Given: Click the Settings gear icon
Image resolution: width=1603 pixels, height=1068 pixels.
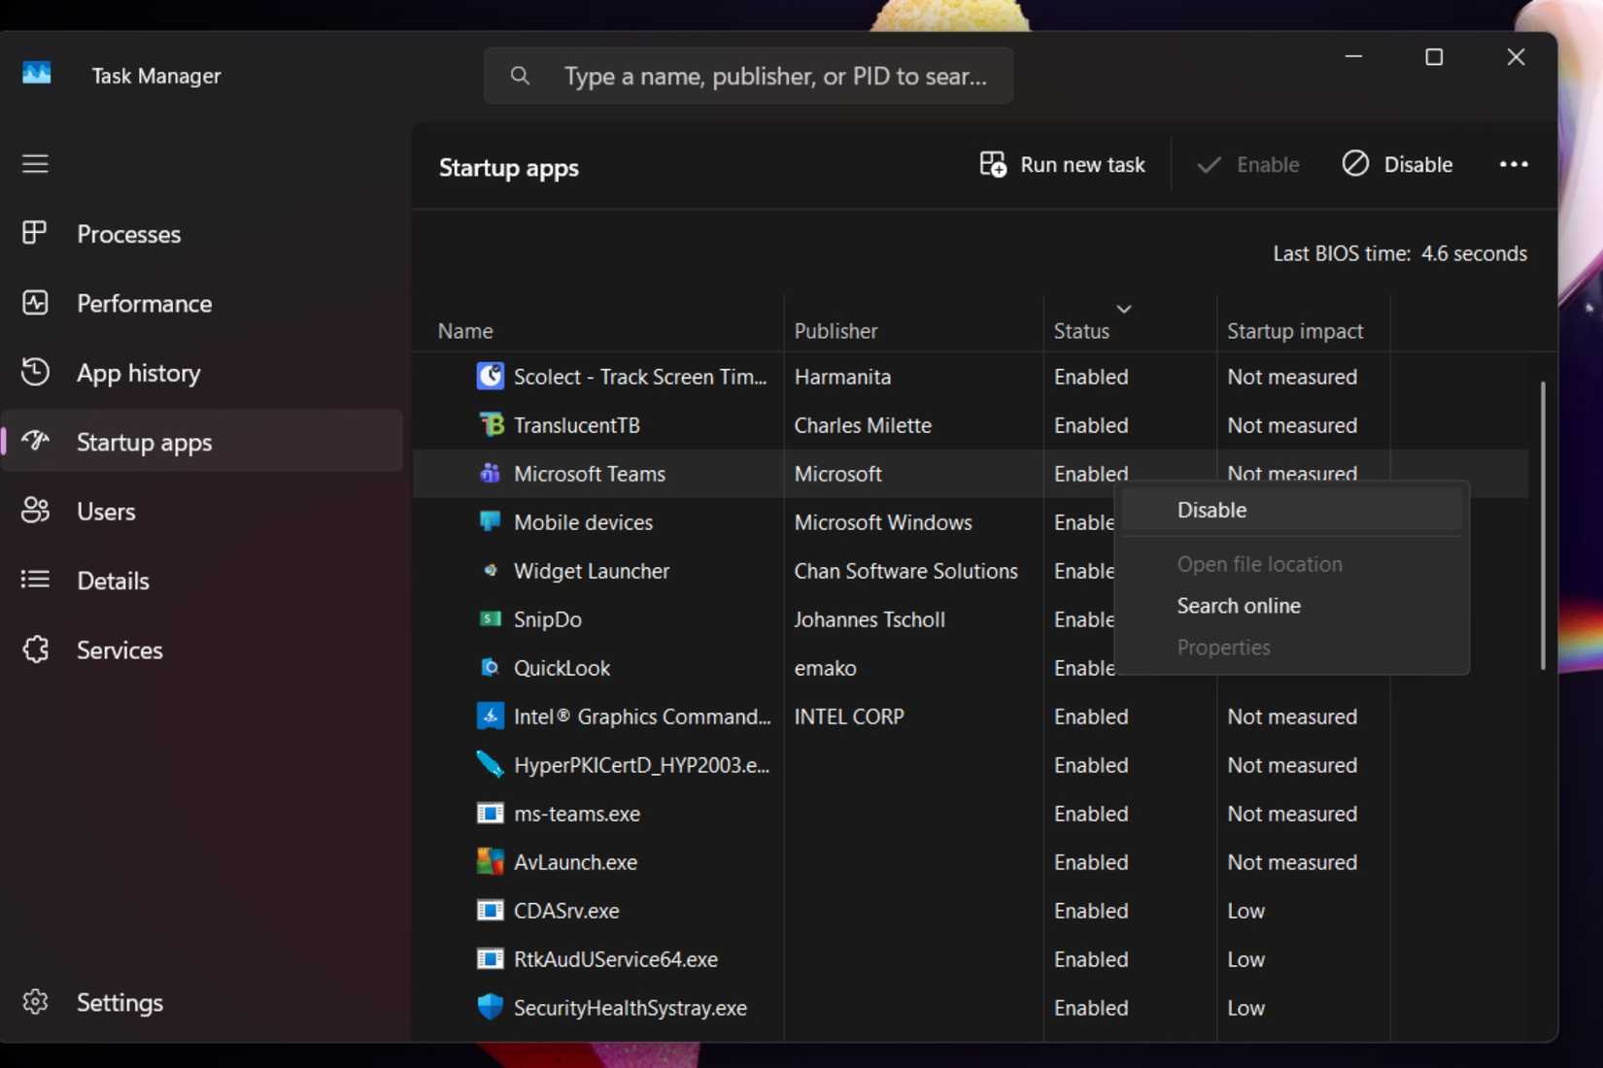Looking at the screenshot, I should pyautogui.click(x=35, y=1001).
